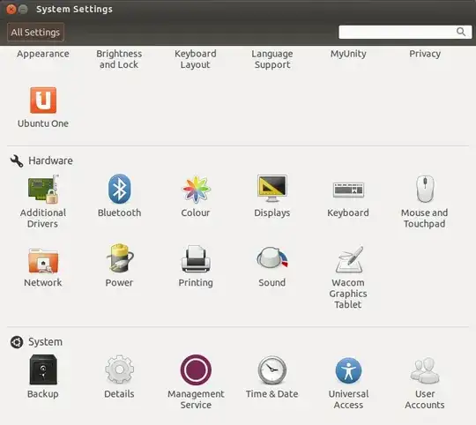Screen dimensions: 476x425
Task: Click the search magnifier icon
Action: [461, 32]
